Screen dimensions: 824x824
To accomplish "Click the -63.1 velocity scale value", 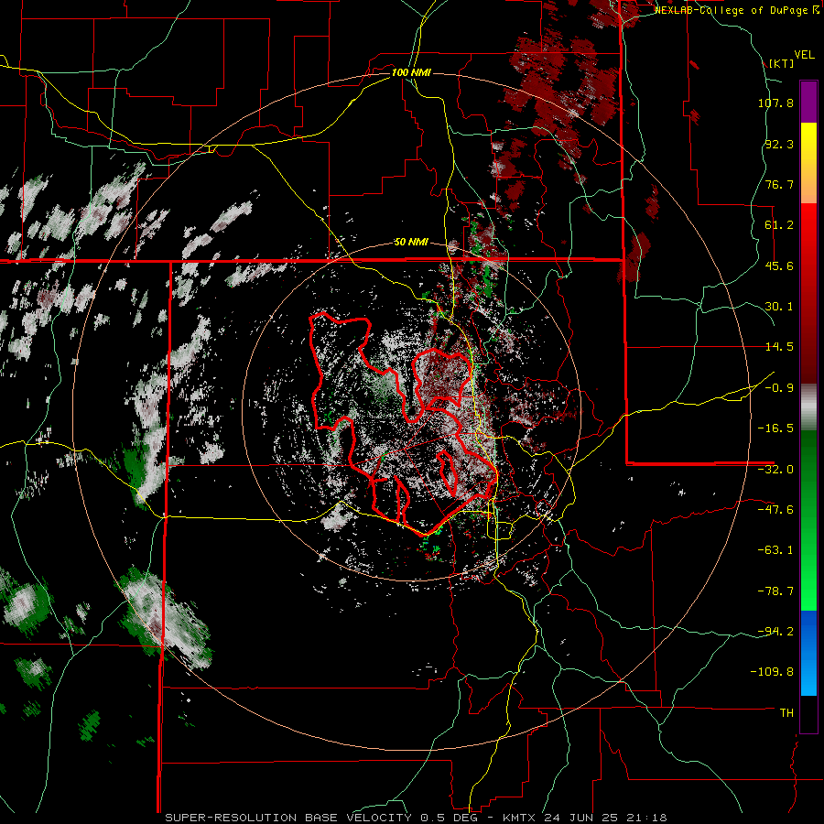I will [775, 550].
